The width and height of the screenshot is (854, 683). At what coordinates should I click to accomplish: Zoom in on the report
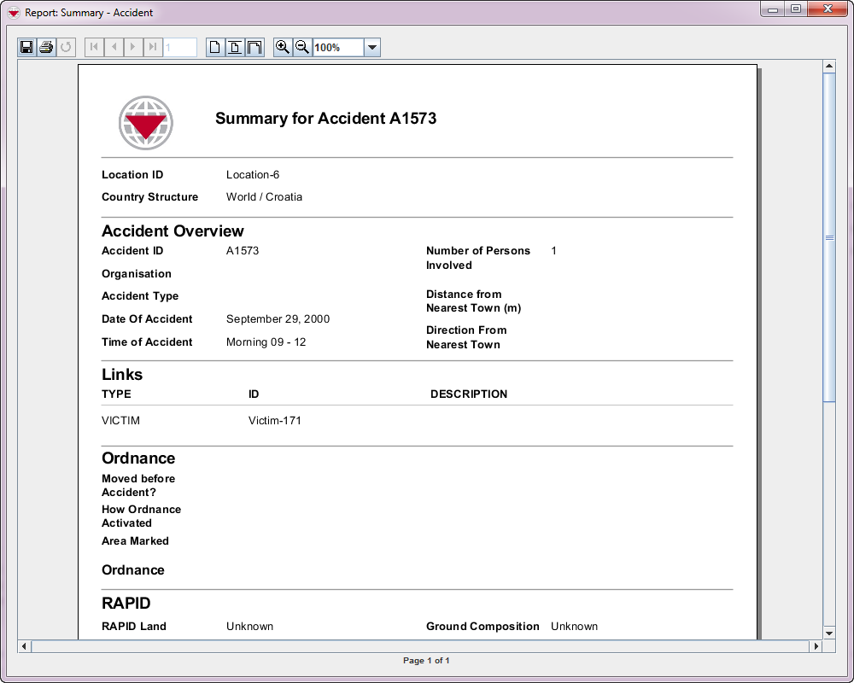tap(283, 48)
